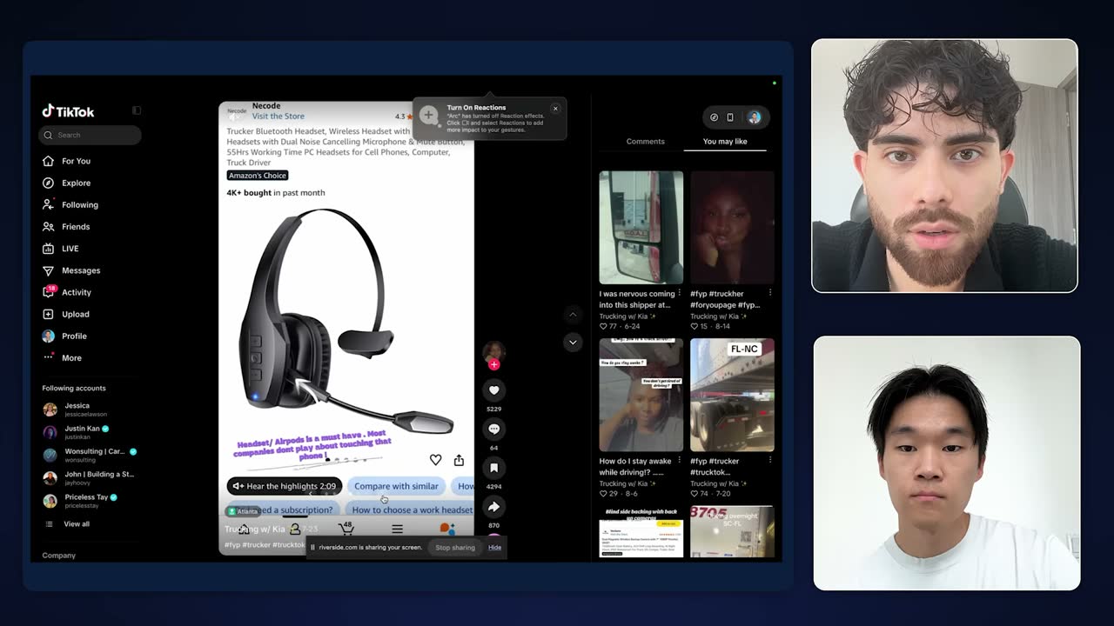Viewport: 1114px width, 626px height.
Task: Close the Turn On Reactions popup
Action: click(555, 109)
